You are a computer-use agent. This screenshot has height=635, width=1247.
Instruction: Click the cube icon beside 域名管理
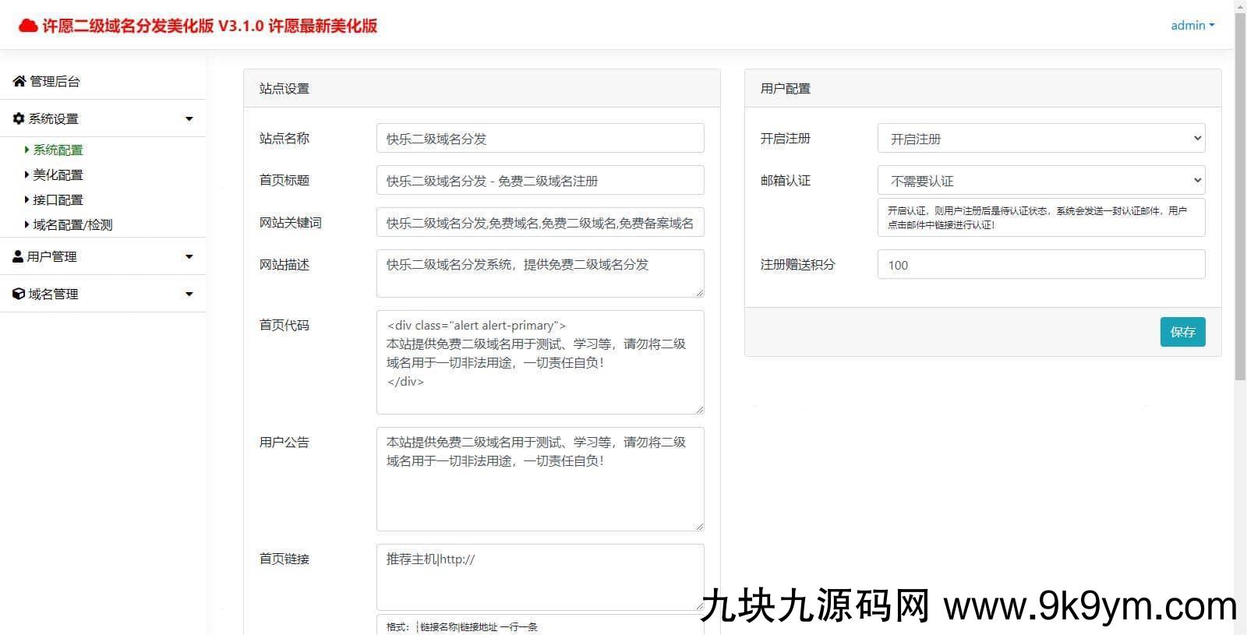click(19, 294)
